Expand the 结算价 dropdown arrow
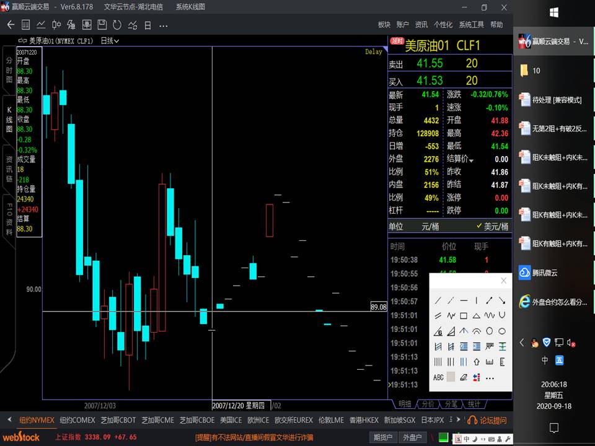 [471, 160]
